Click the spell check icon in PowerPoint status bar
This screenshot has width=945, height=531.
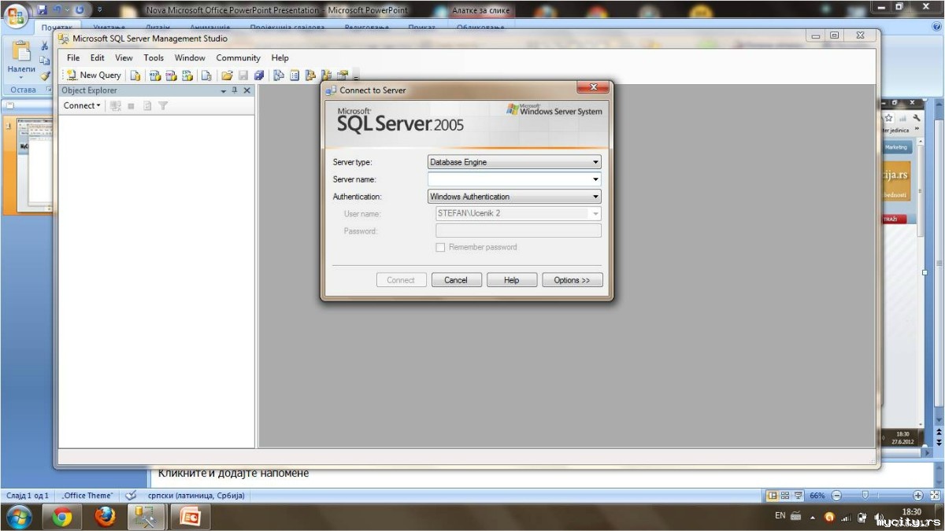pos(131,496)
